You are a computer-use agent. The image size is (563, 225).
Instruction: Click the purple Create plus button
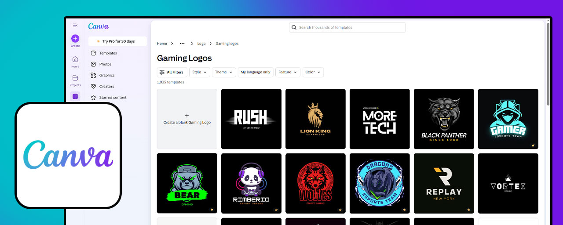75,39
